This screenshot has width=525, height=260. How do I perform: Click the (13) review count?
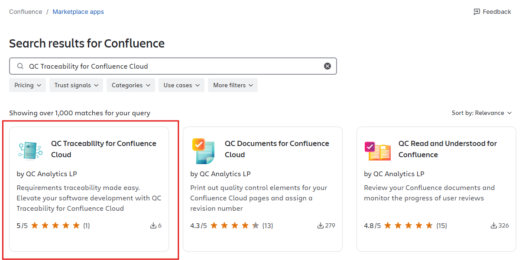coord(268,225)
